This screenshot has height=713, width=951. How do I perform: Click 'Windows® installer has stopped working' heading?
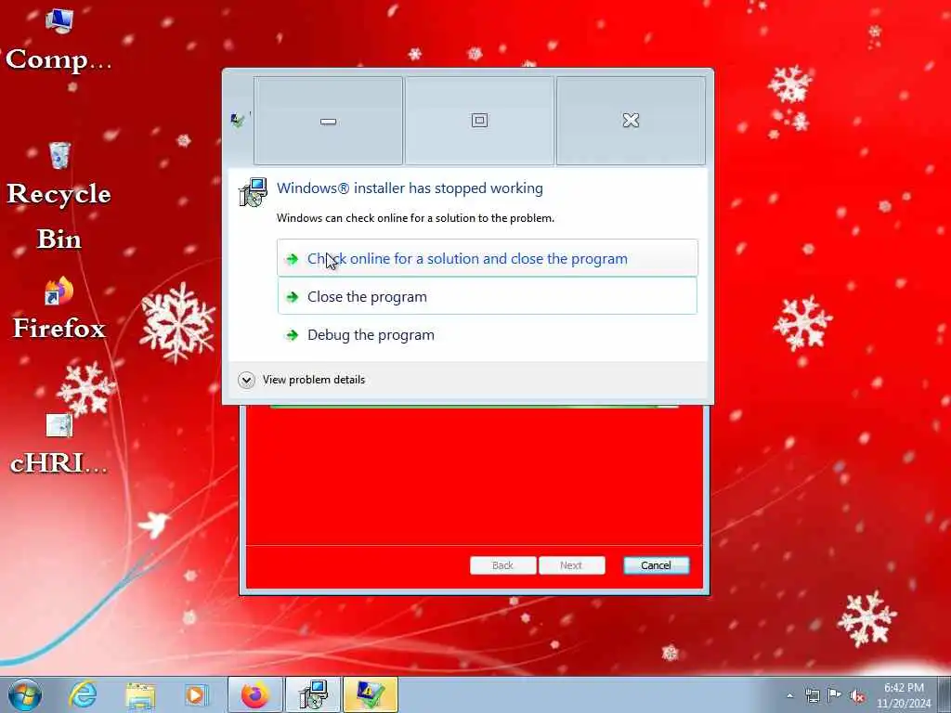coord(410,188)
